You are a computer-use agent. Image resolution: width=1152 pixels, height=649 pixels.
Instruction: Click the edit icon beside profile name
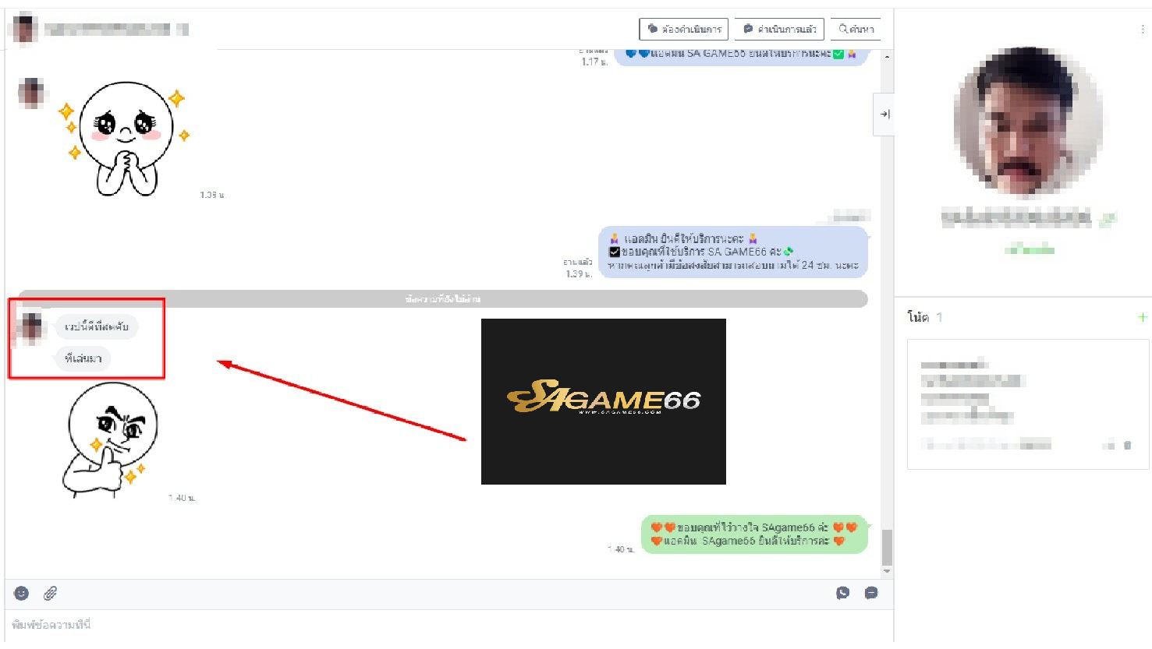click(1107, 220)
